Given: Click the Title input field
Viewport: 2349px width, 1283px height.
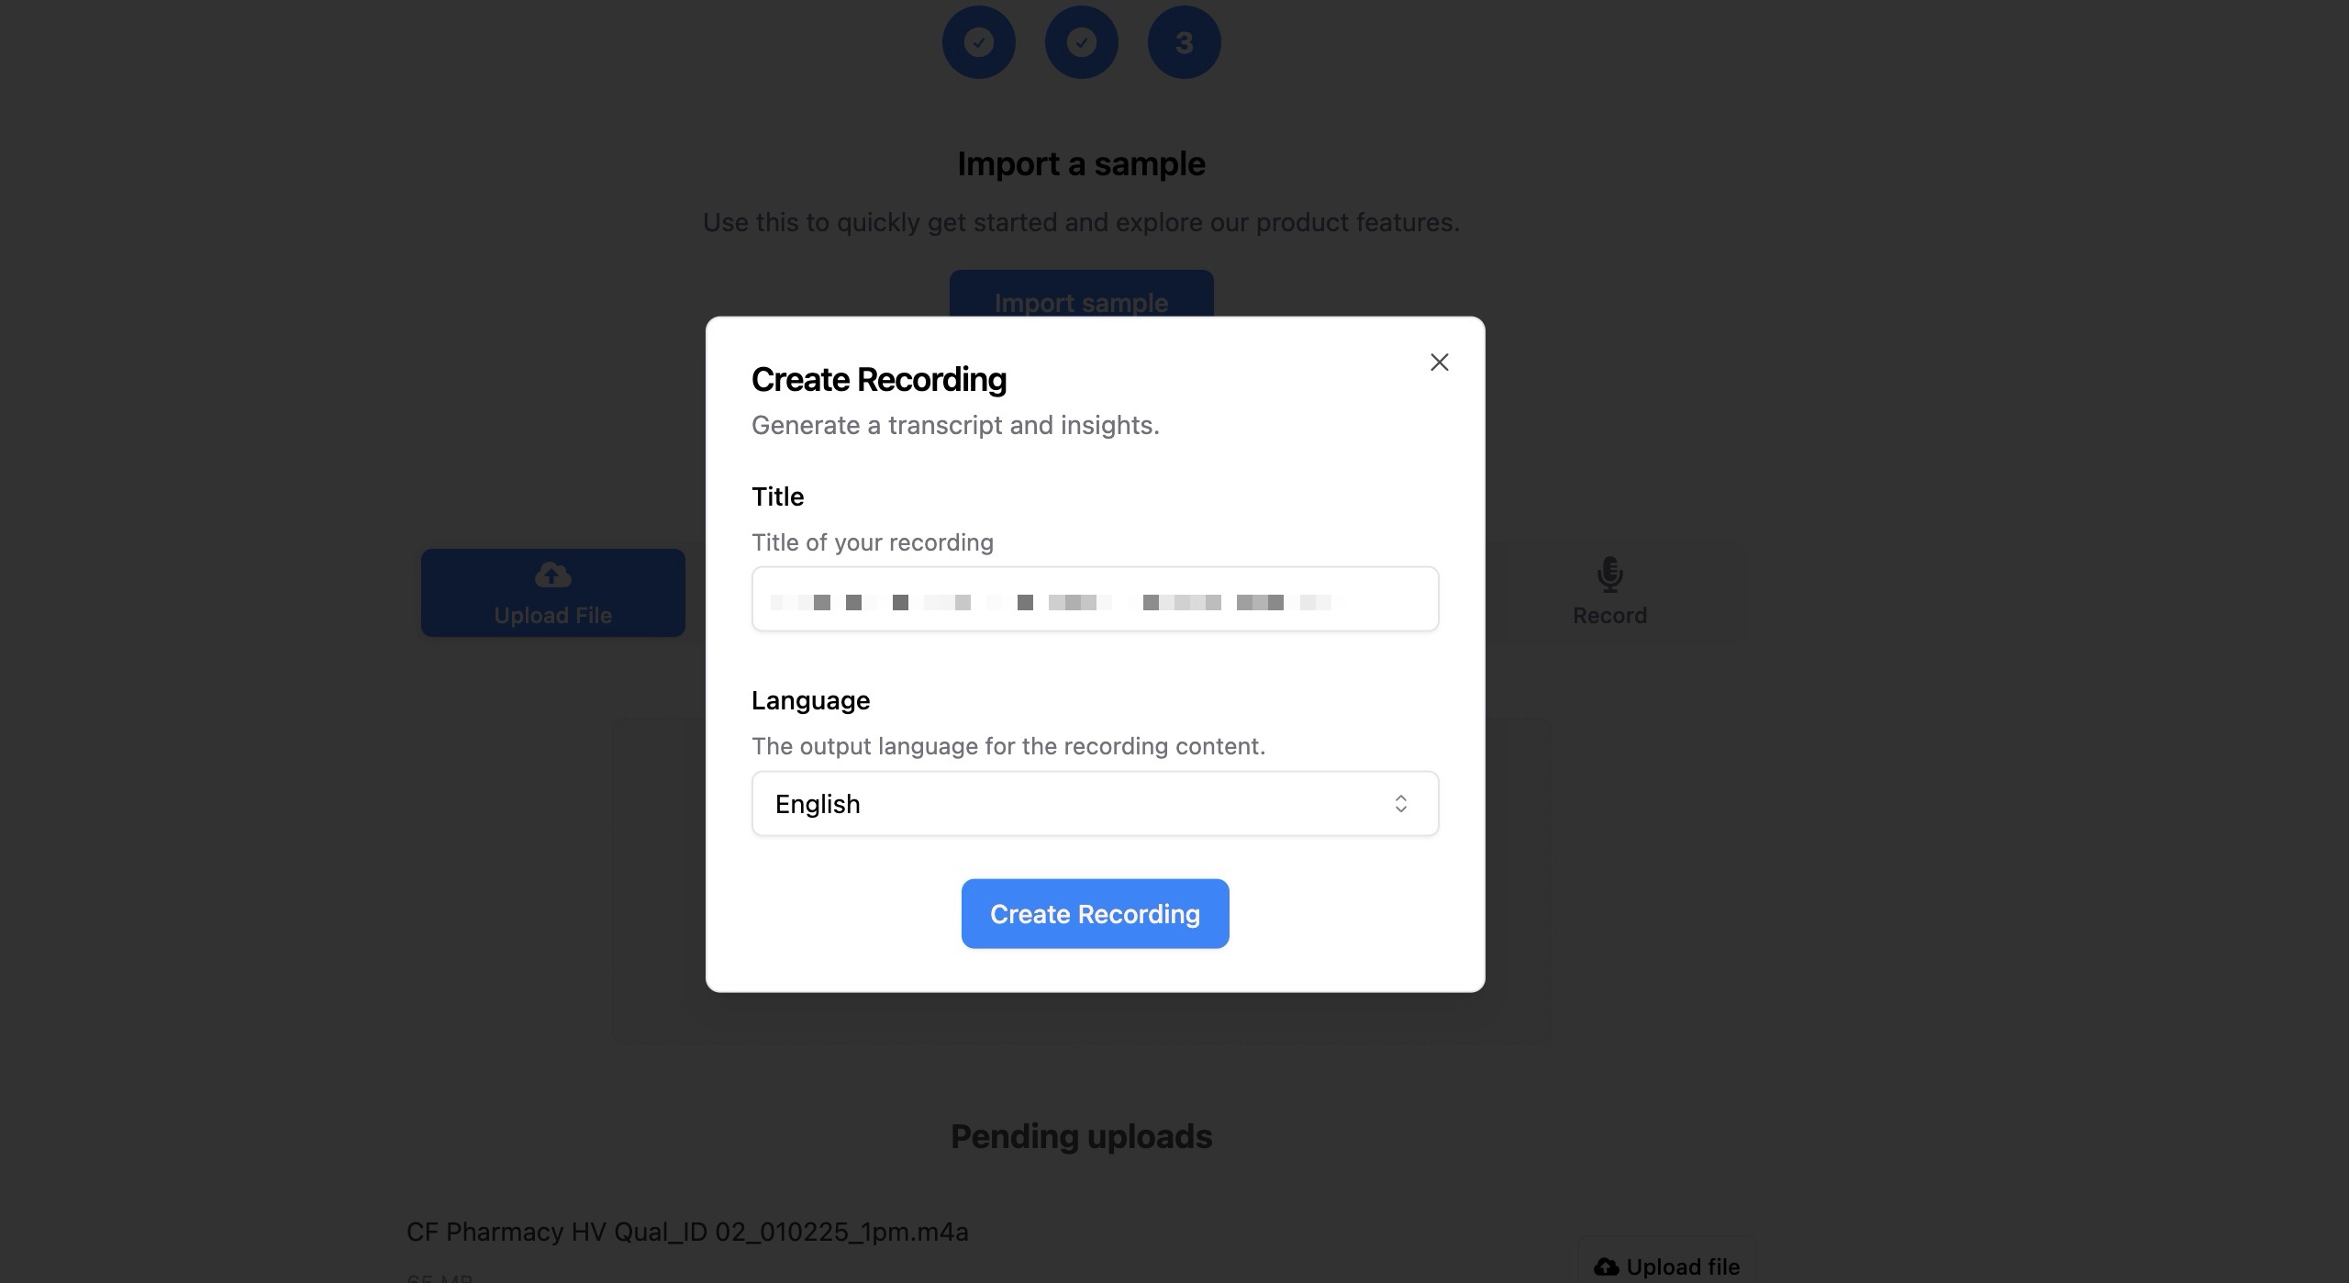Looking at the screenshot, I should pyautogui.click(x=1094, y=599).
